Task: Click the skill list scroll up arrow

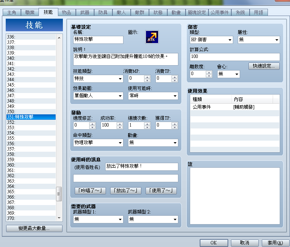Action: (59, 38)
